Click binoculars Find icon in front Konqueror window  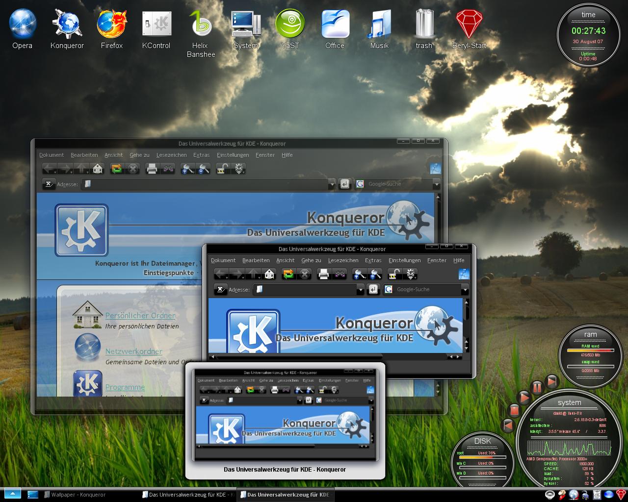[340, 274]
